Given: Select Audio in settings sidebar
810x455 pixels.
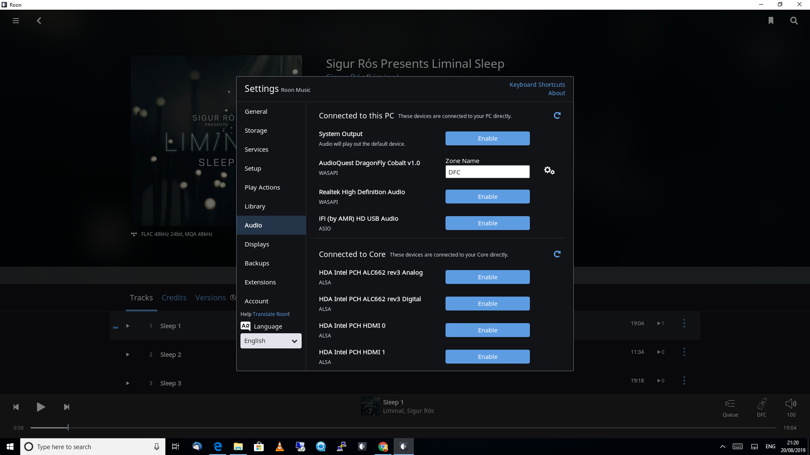Looking at the screenshot, I should coord(271,225).
